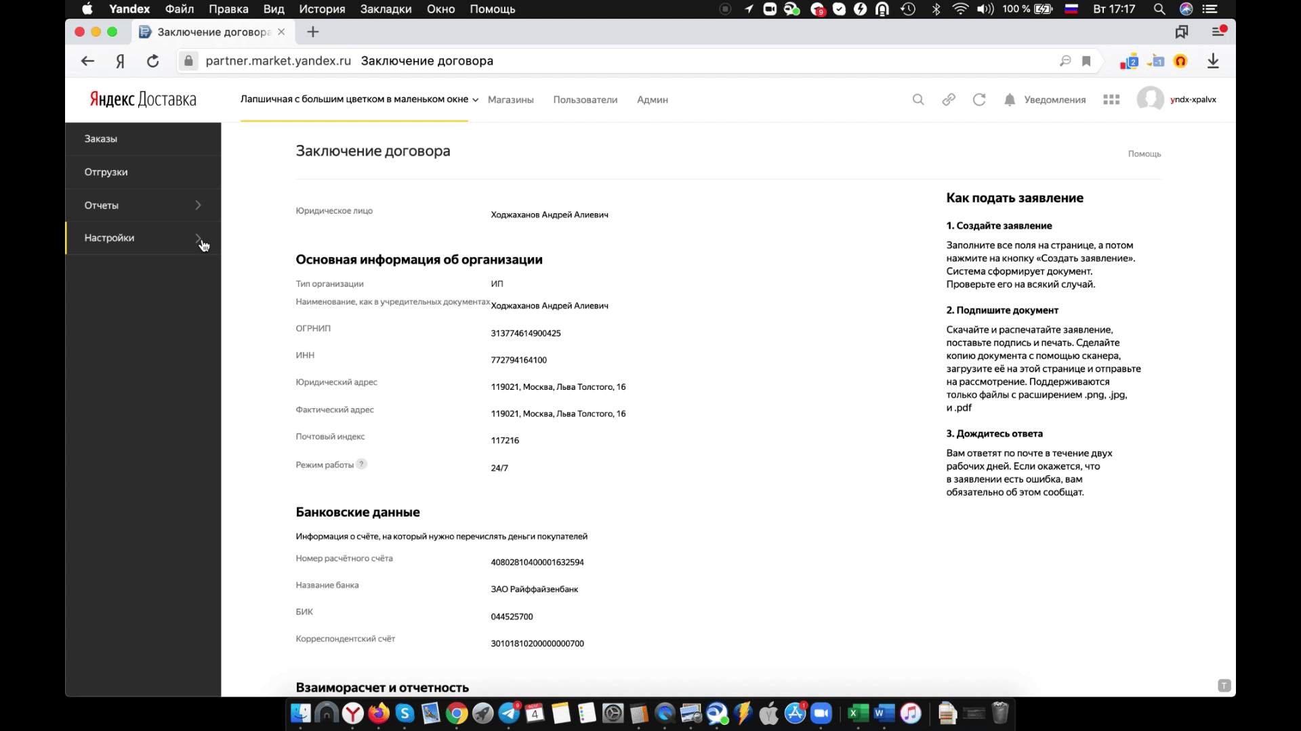Click the circular refresh icon in the site header

979,99
